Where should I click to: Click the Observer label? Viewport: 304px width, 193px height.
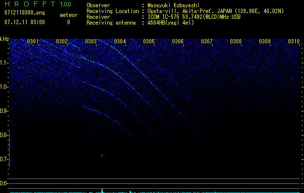pos(98,5)
